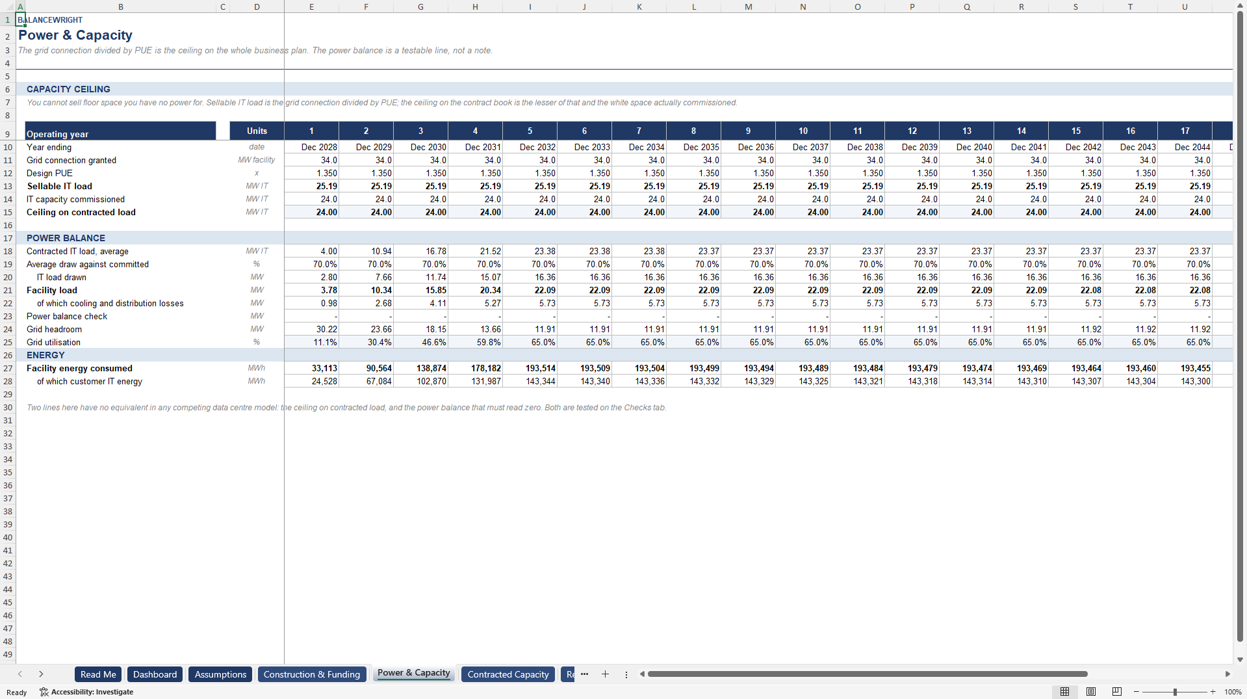Zoom in with the plus button
The image size is (1247, 699).
pyautogui.click(x=1213, y=692)
